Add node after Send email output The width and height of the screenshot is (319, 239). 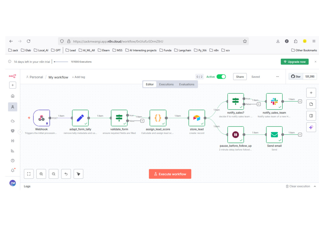(300, 135)
